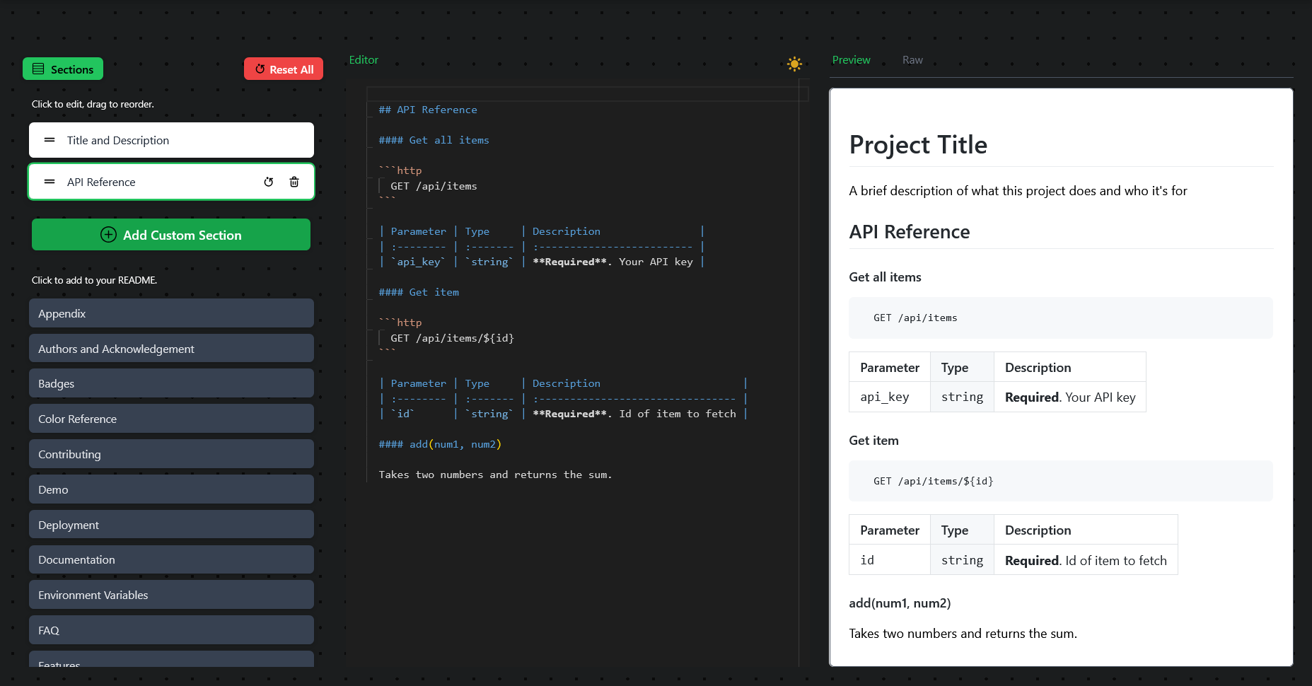The image size is (1312, 686).
Task: Click the 'Get all items' preview heading
Action: [x=885, y=277]
